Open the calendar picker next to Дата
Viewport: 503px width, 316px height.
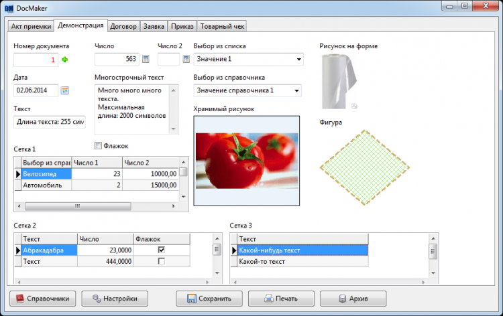[65, 90]
